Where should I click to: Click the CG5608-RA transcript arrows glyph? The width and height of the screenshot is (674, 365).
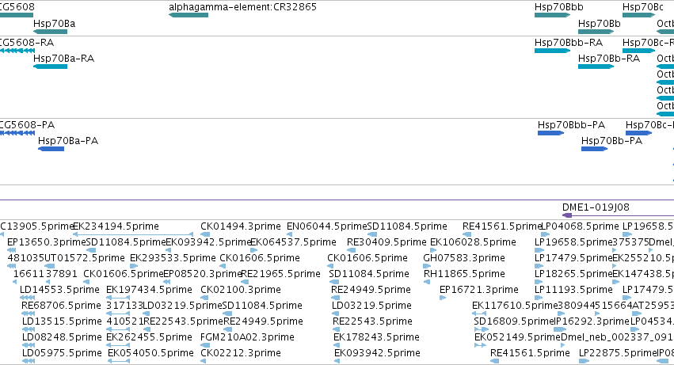(x=17, y=51)
